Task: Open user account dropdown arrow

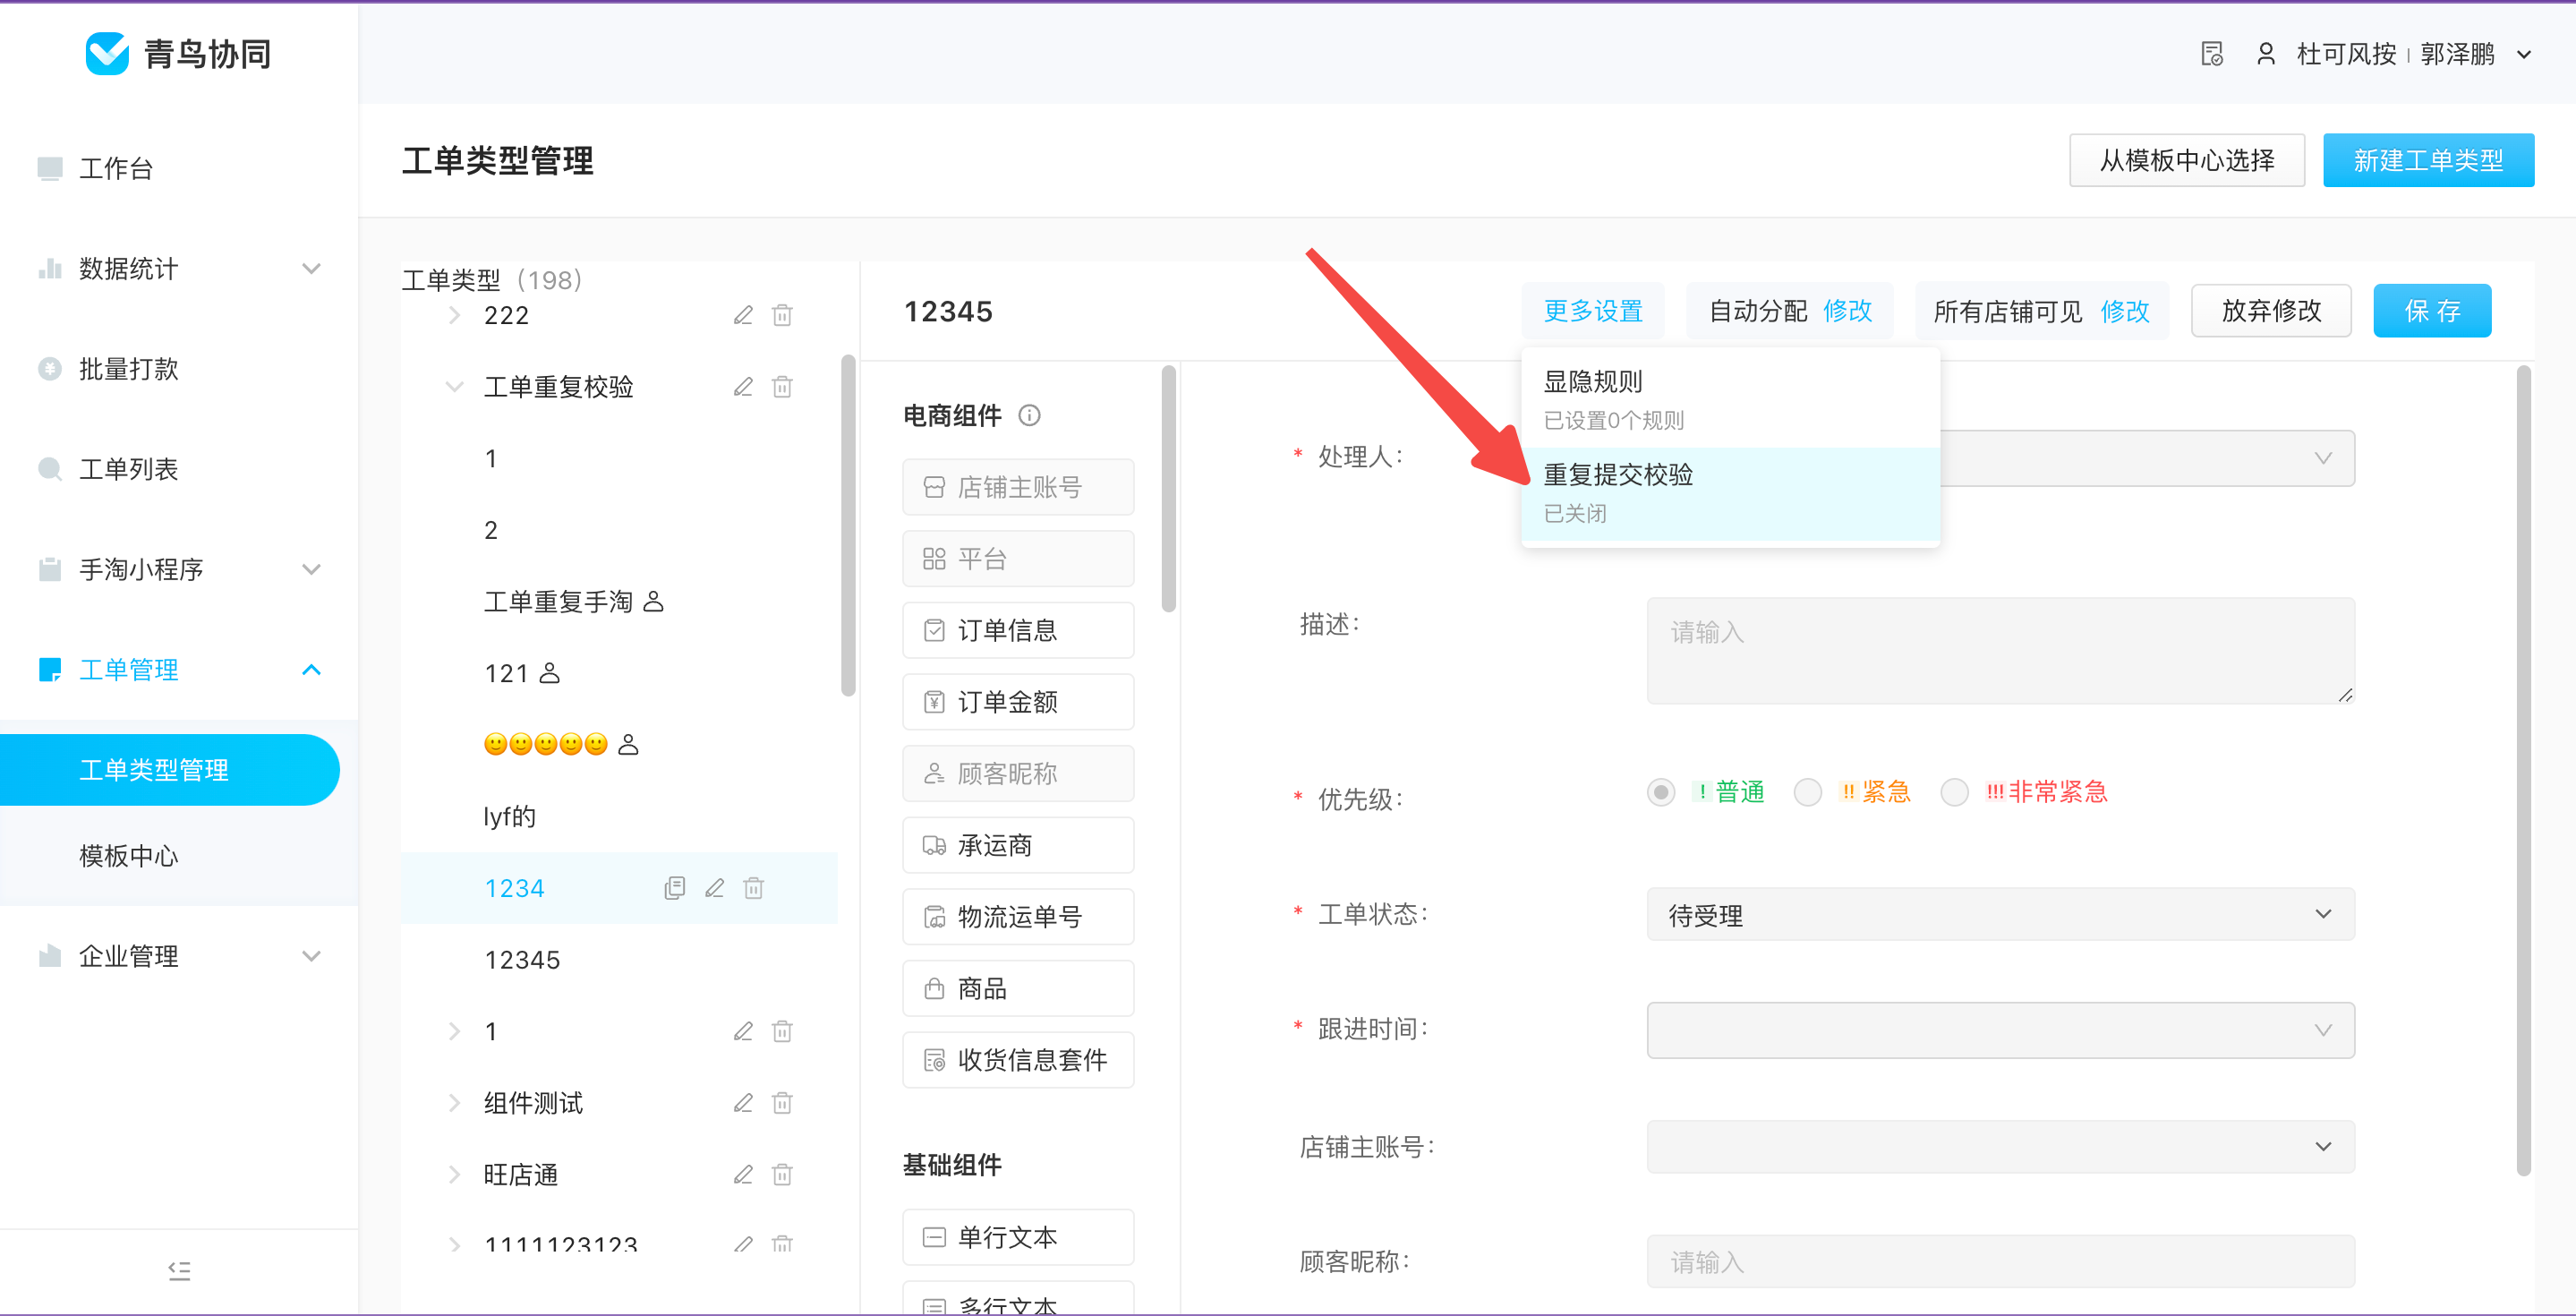Action: coord(2524,55)
